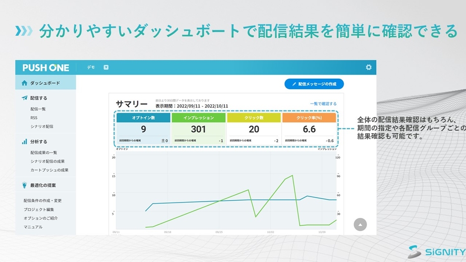Open the デモ project dropdown
This screenshot has width=466, height=262.
pos(106,67)
